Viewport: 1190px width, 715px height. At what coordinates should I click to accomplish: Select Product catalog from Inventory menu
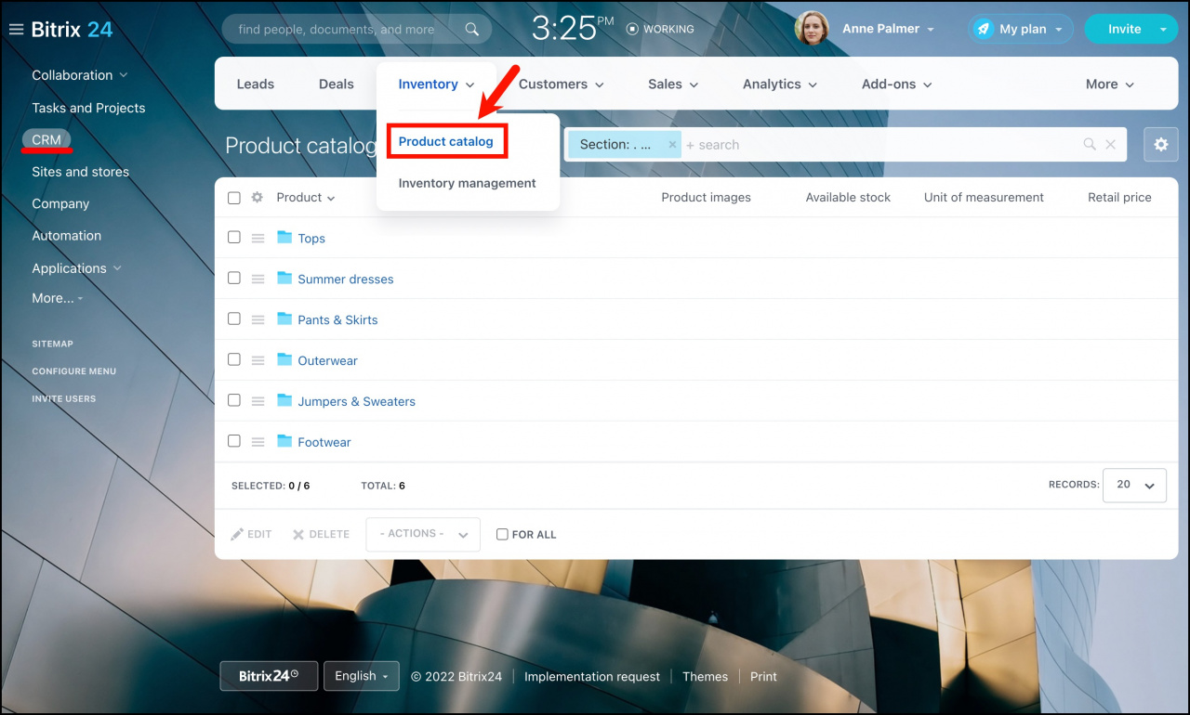(x=446, y=142)
